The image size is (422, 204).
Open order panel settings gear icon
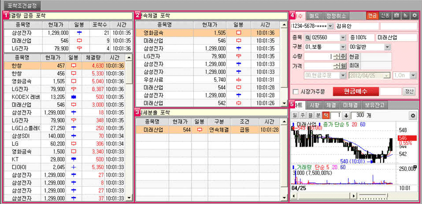(x=414, y=15)
